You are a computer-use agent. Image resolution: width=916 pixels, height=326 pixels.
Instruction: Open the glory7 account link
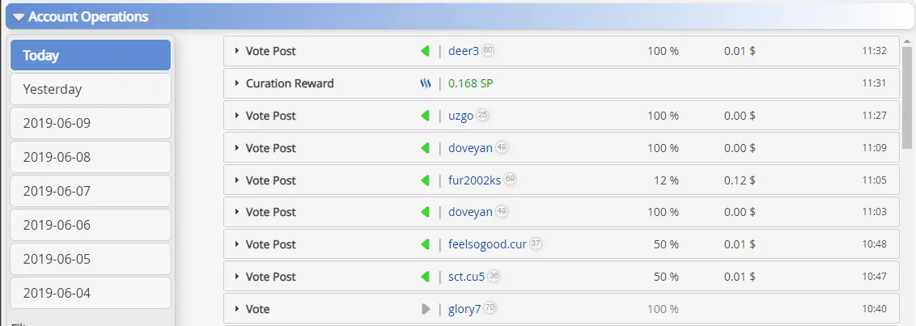click(x=464, y=309)
